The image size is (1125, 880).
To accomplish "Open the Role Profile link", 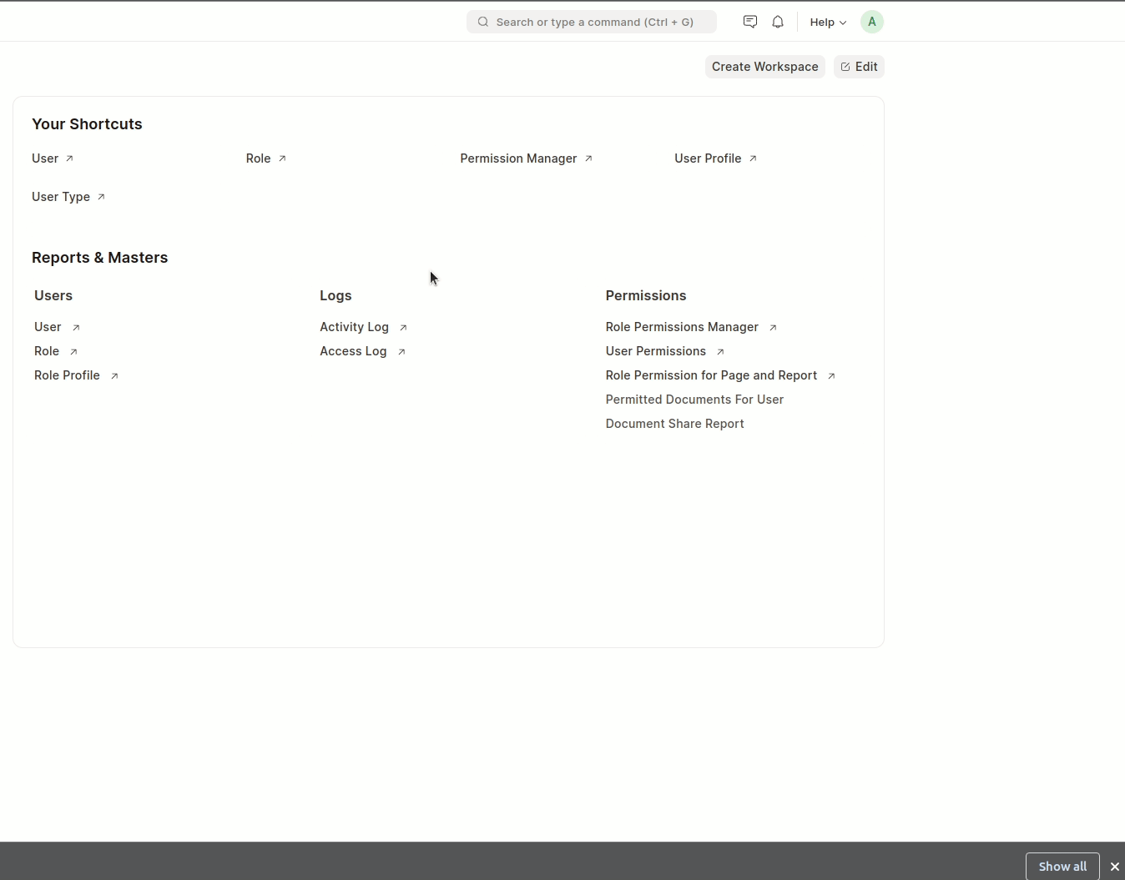I will [67, 375].
